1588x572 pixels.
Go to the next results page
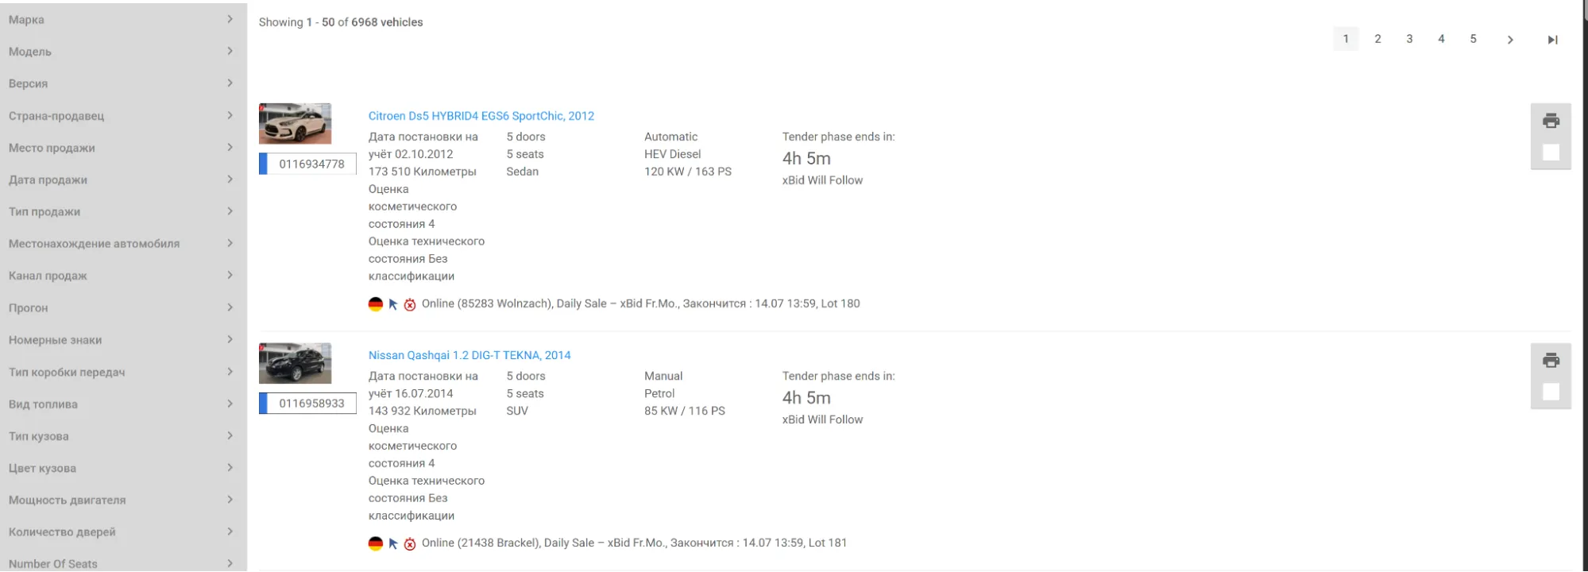(1510, 40)
